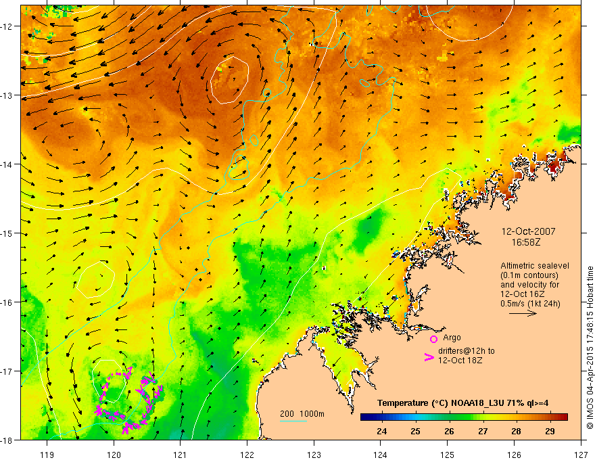Click the '24' color bar tick label
Viewport: 595px width, 460px height.
coord(382,431)
